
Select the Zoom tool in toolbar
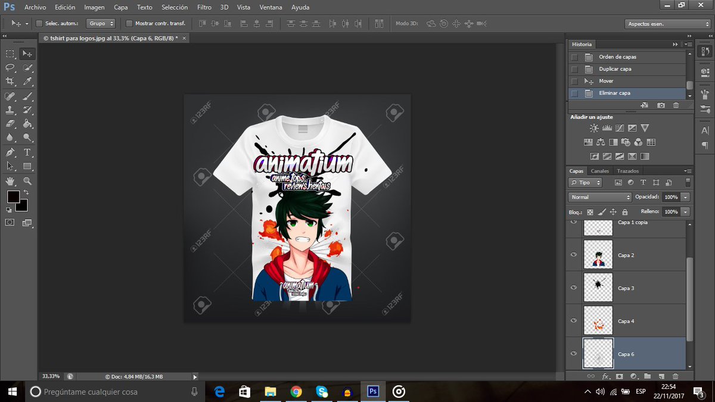point(27,180)
